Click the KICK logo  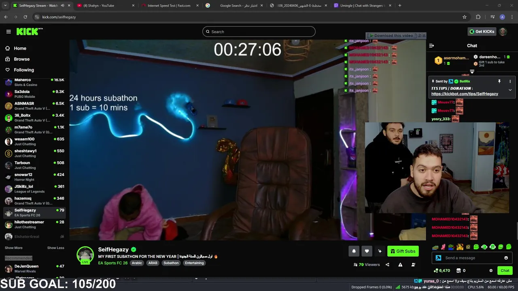pos(30,32)
